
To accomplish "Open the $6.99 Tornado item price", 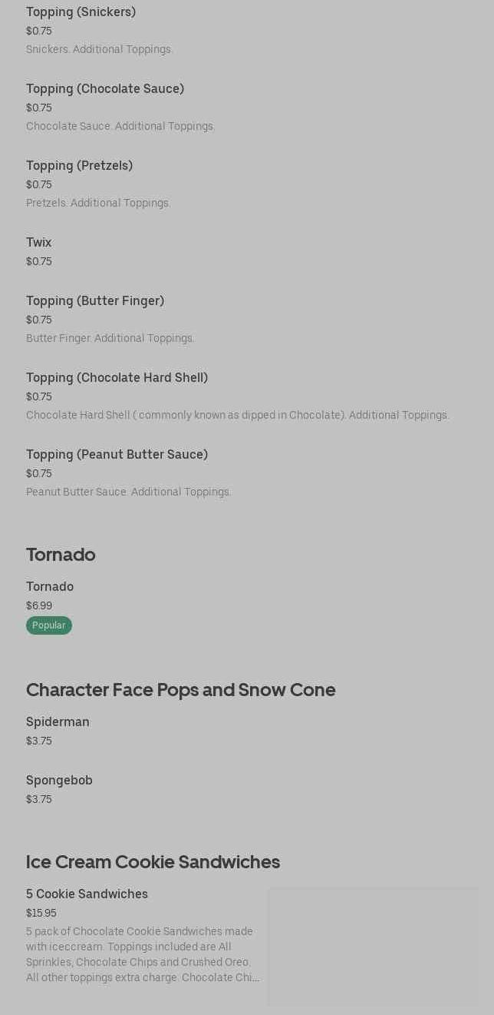I will click(x=39, y=606).
